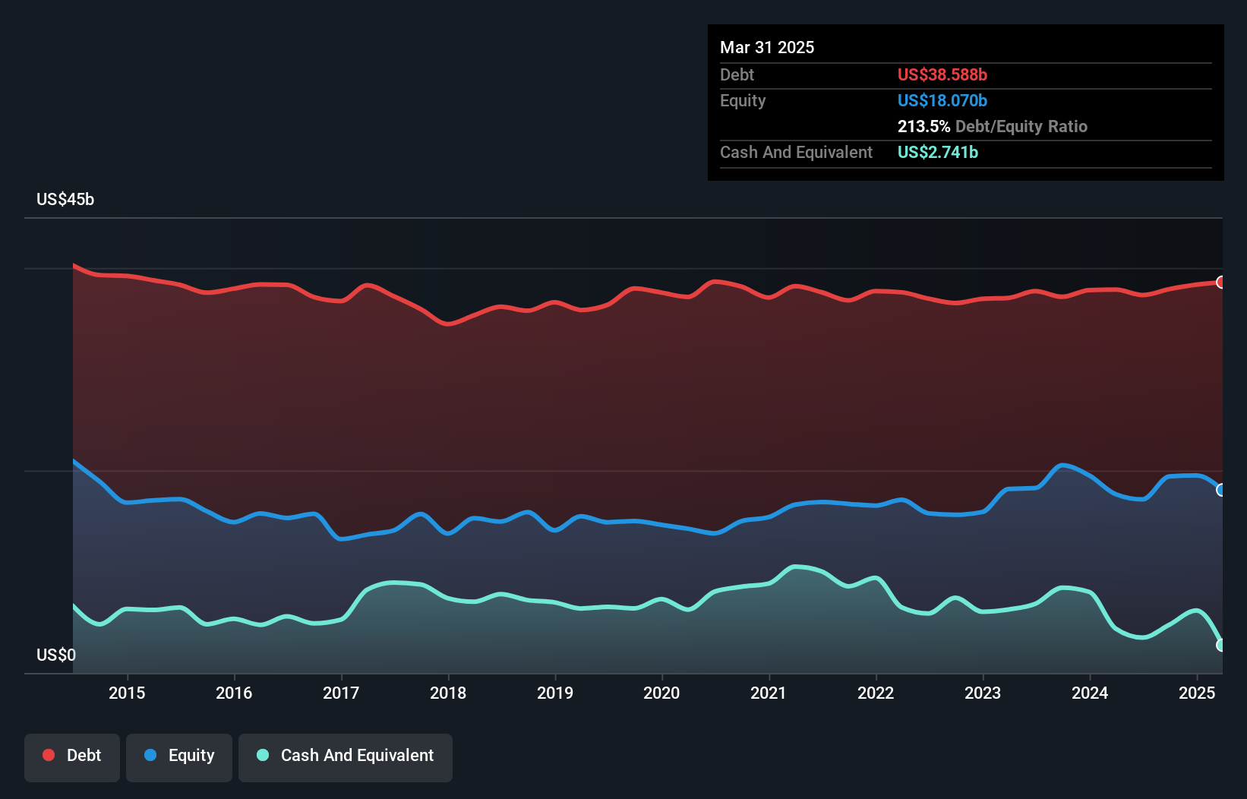Click the US$0 y-axis label

[56, 655]
